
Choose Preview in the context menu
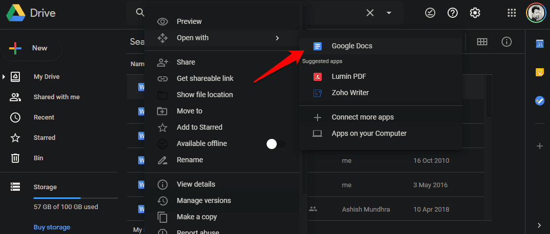click(222, 22)
